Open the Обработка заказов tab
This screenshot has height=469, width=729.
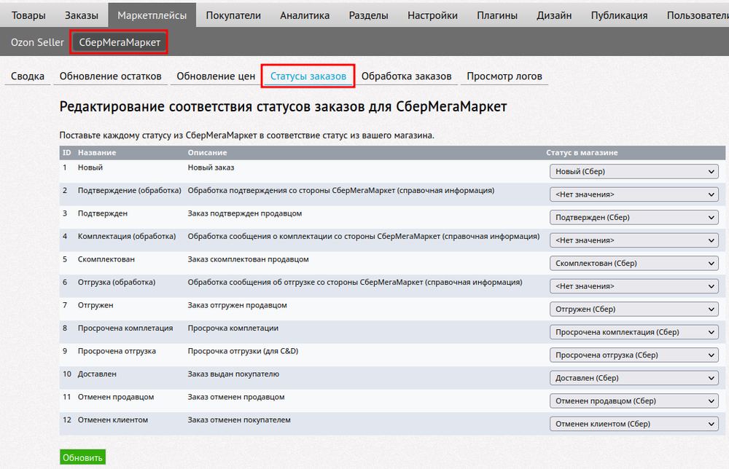click(406, 76)
